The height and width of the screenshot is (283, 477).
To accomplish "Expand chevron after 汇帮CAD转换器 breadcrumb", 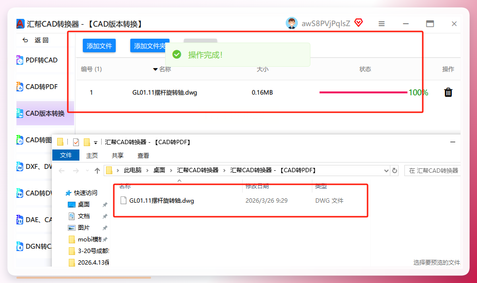I will point(225,171).
